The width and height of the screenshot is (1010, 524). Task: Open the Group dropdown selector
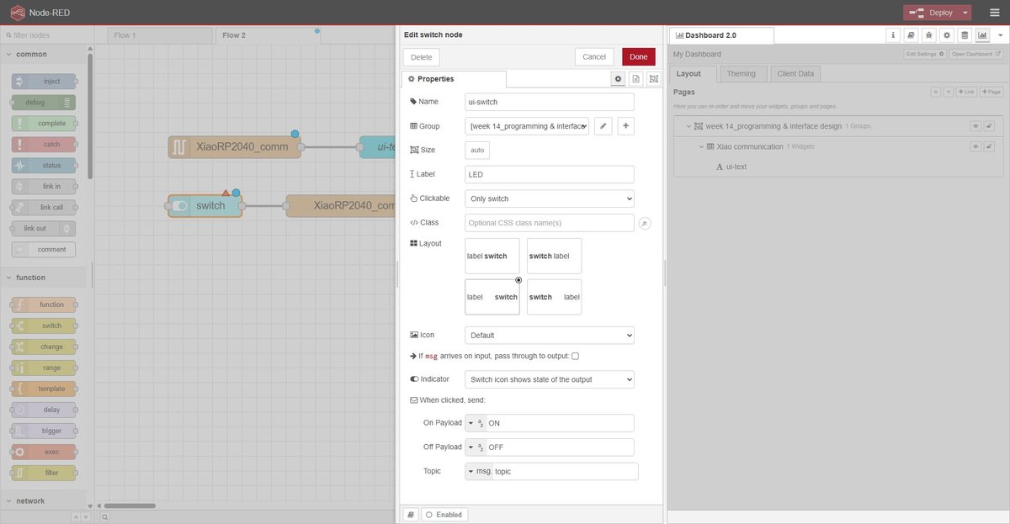pyautogui.click(x=527, y=126)
